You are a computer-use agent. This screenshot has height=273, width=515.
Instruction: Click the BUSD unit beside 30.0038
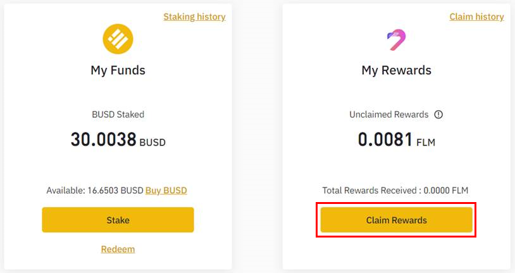coord(152,143)
